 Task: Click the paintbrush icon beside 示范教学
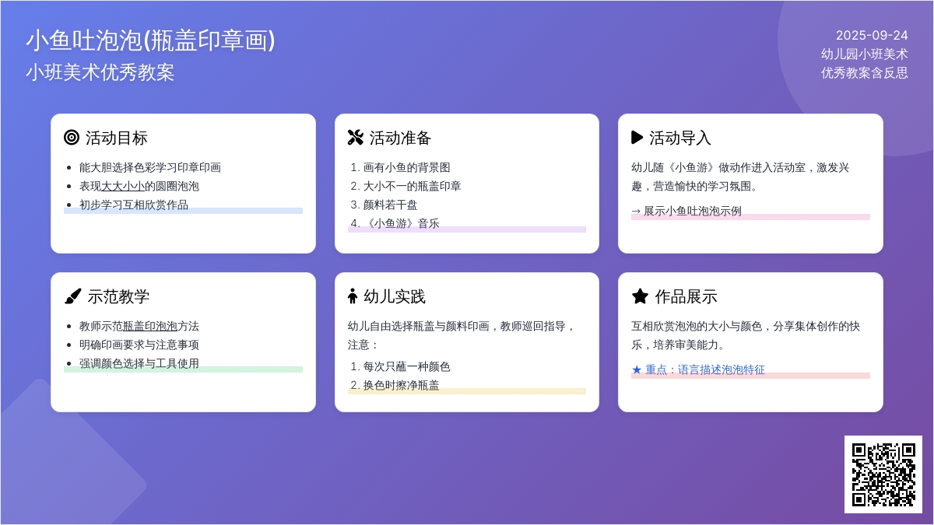coord(72,296)
